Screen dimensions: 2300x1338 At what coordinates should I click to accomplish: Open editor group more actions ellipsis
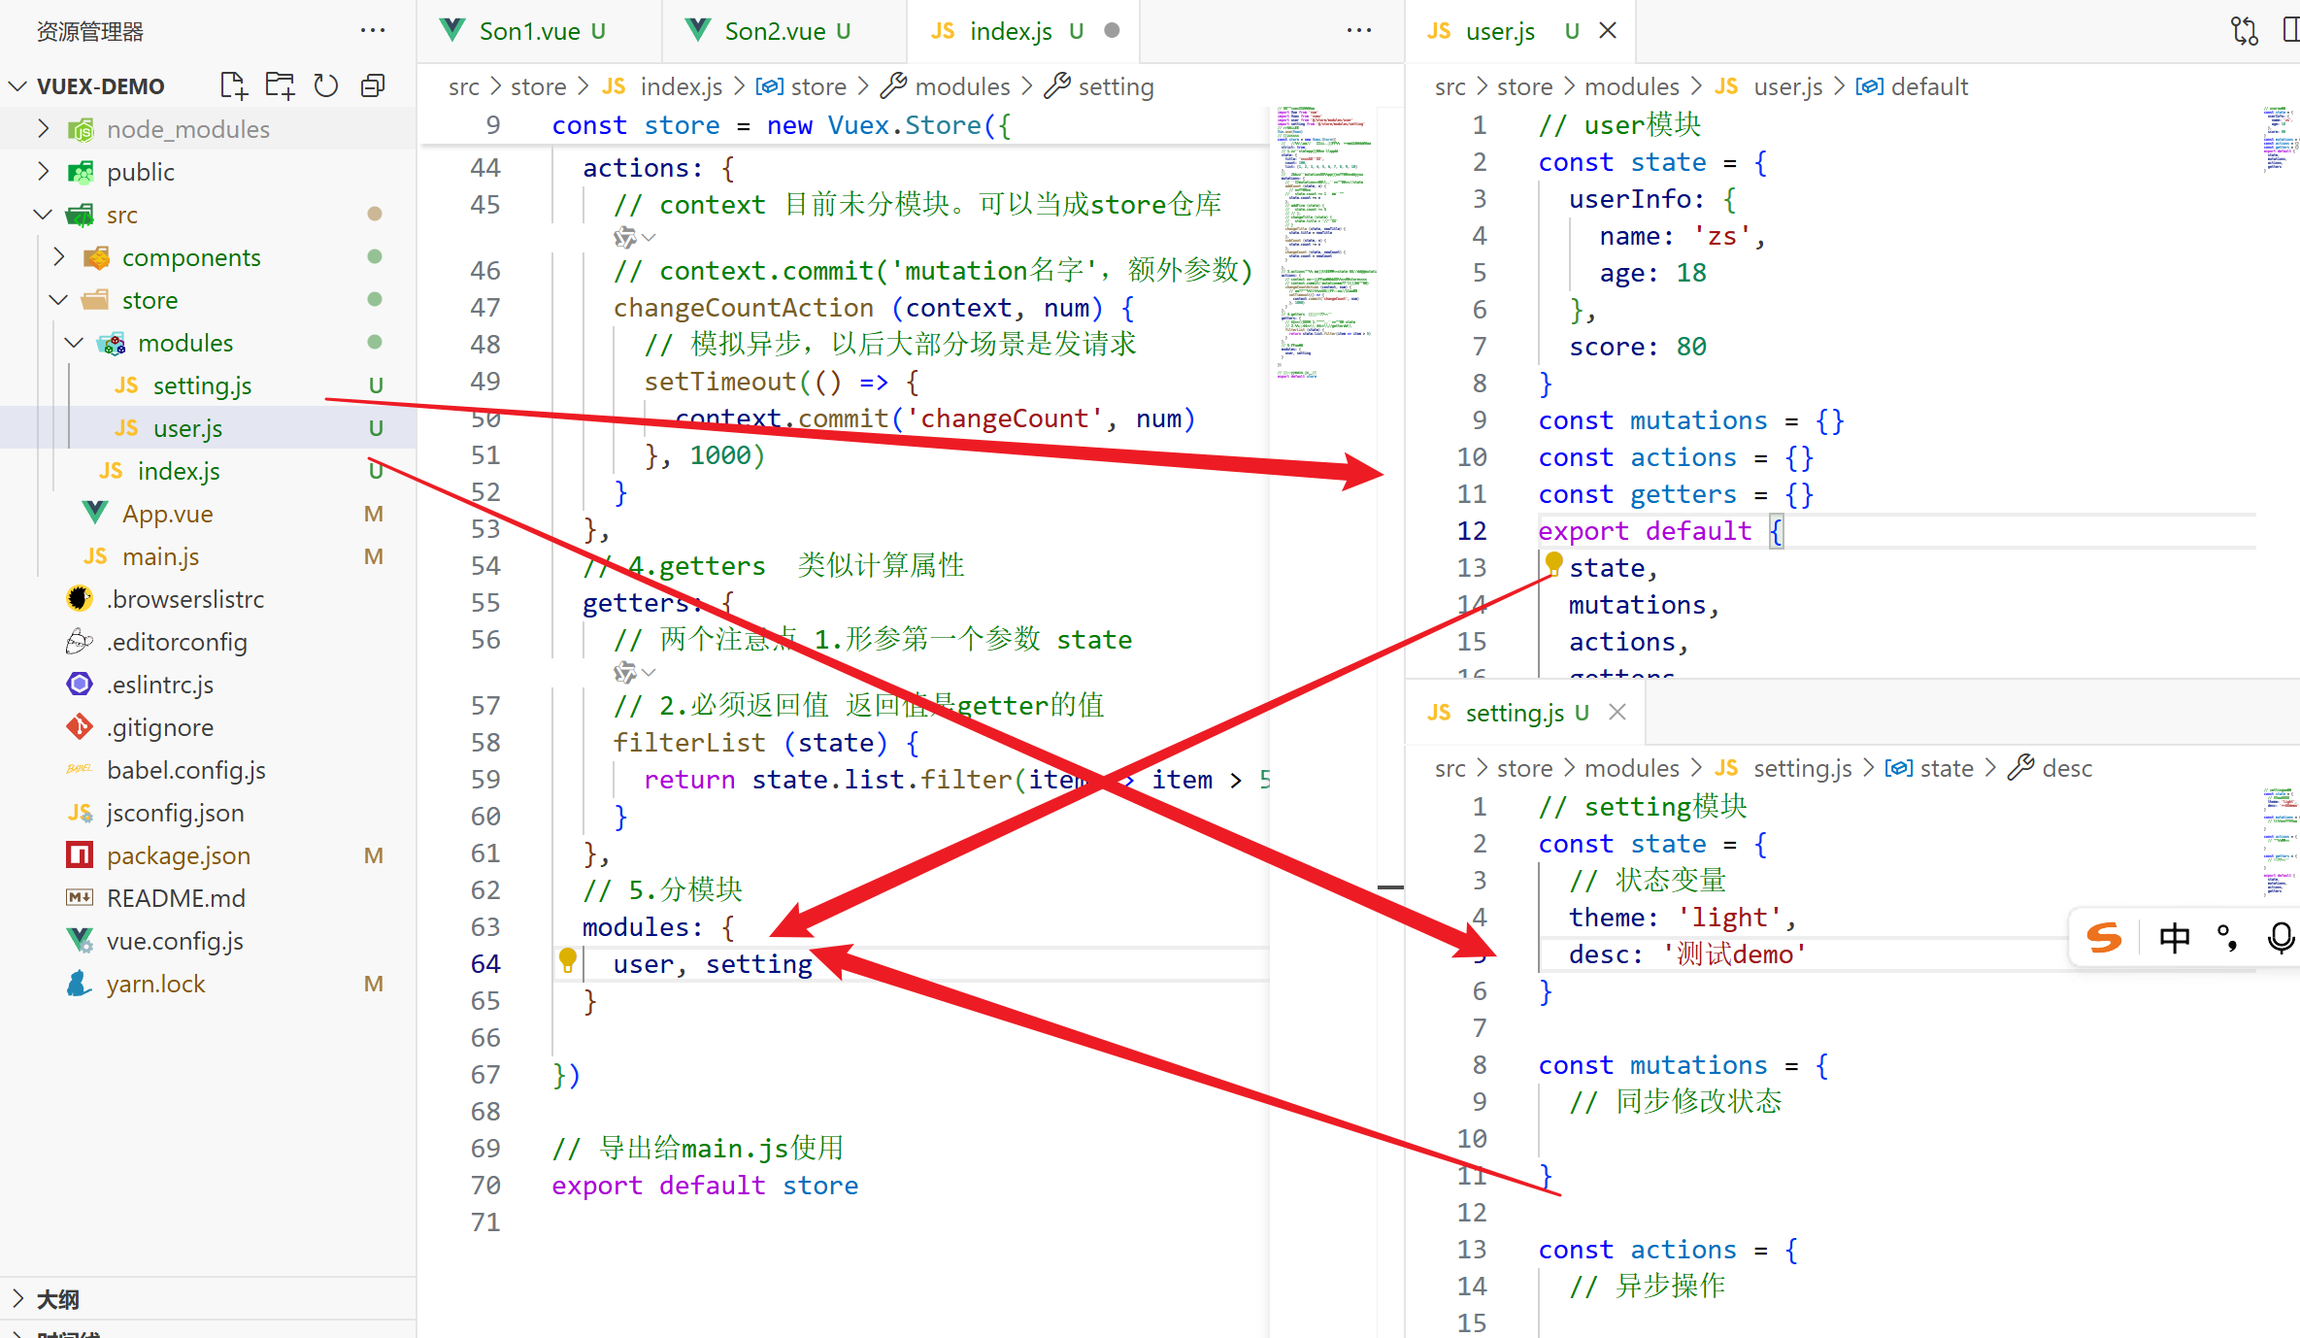point(1359,31)
